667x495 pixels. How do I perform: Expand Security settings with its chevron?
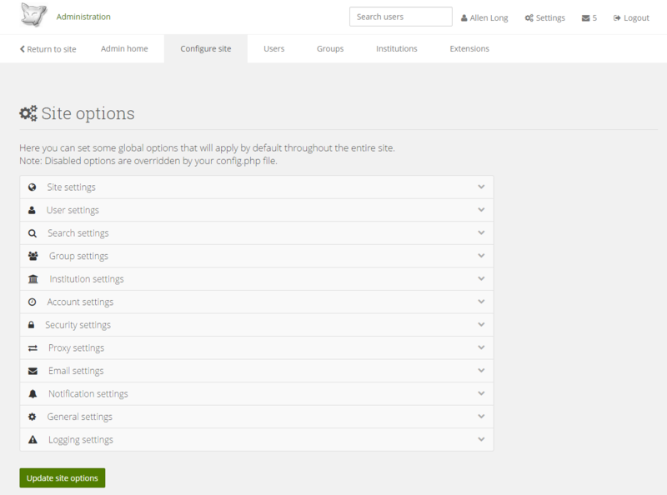click(x=481, y=324)
